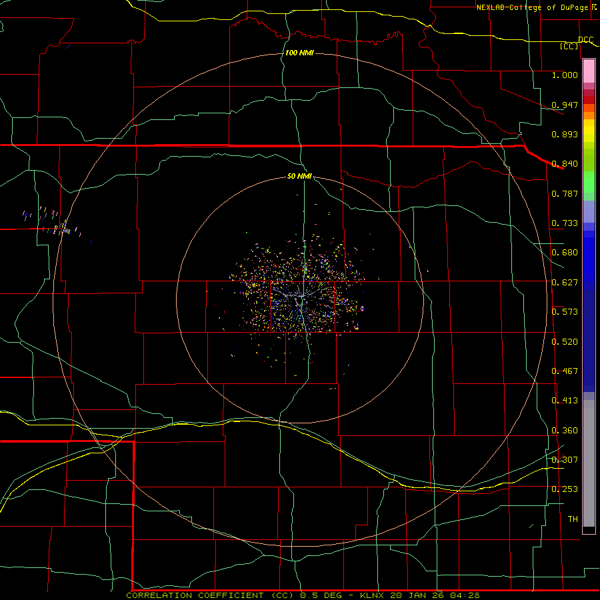600x600 pixels.
Task: Select the 0.360 legend value
Action: (565, 431)
